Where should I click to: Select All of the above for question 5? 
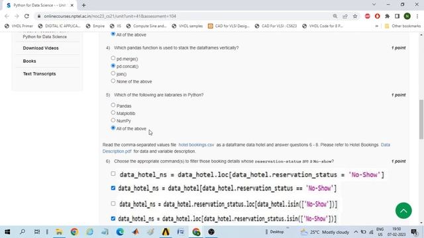click(x=113, y=128)
